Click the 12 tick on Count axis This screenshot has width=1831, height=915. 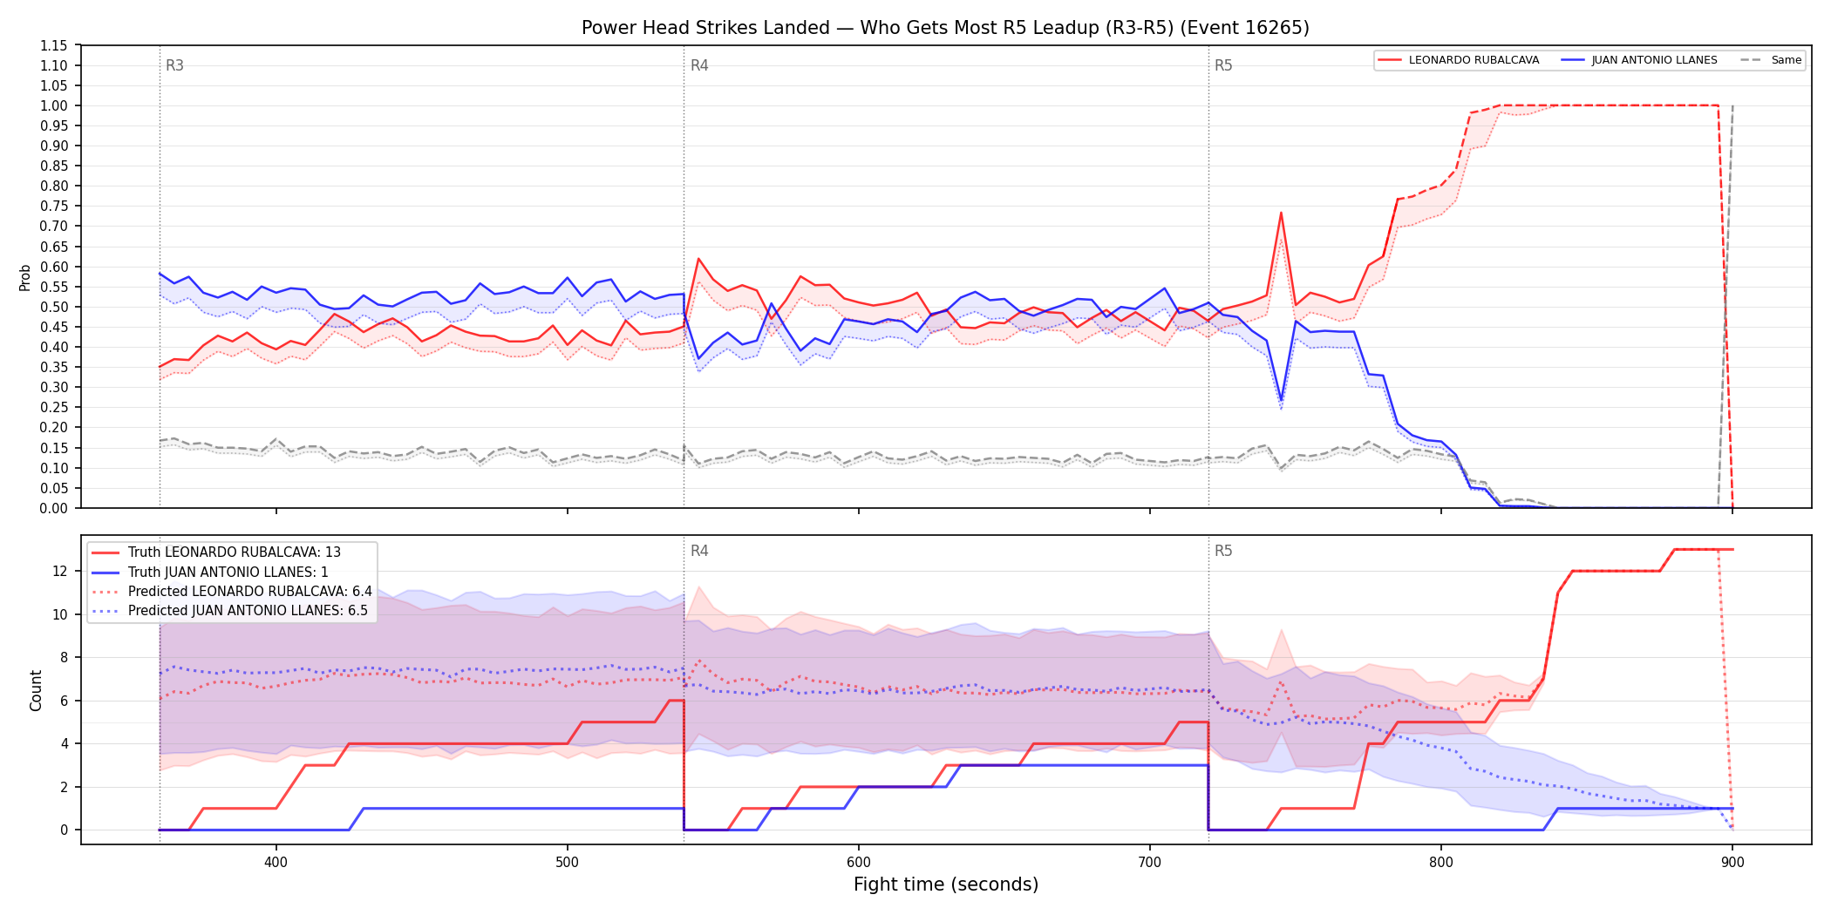point(60,572)
